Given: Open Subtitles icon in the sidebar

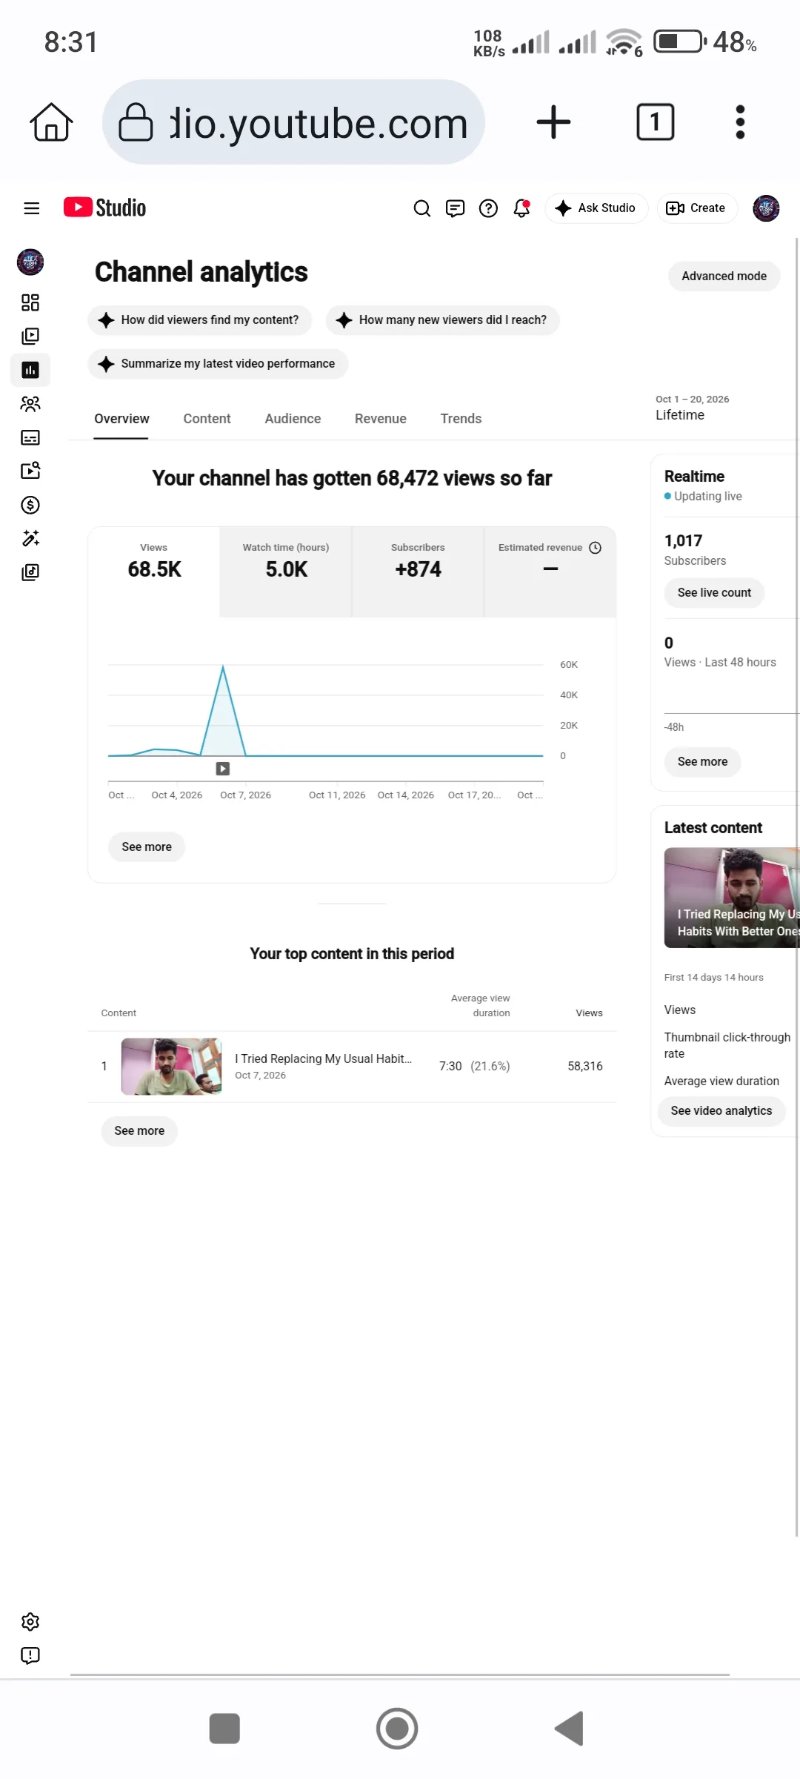Looking at the screenshot, I should pyautogui.click(x=30, y=437).
